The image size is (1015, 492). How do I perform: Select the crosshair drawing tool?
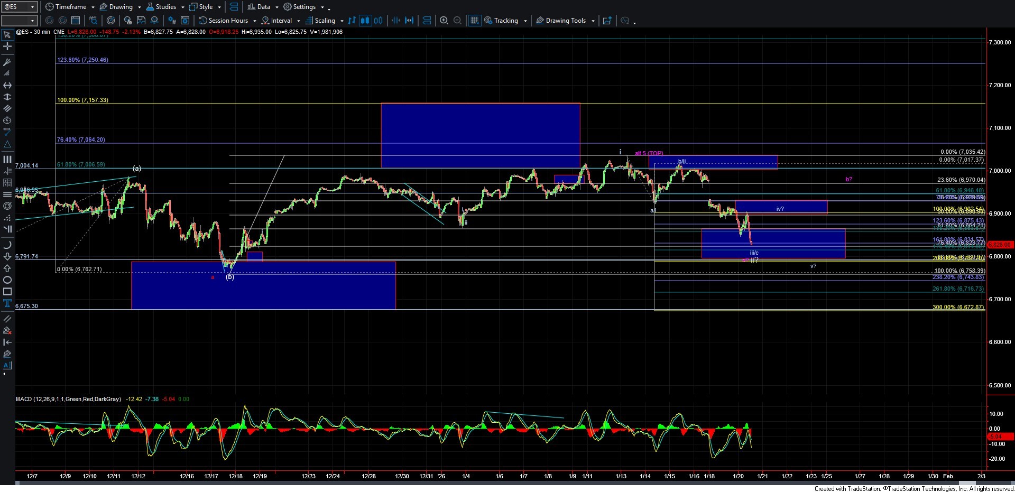tap(7, 47)
